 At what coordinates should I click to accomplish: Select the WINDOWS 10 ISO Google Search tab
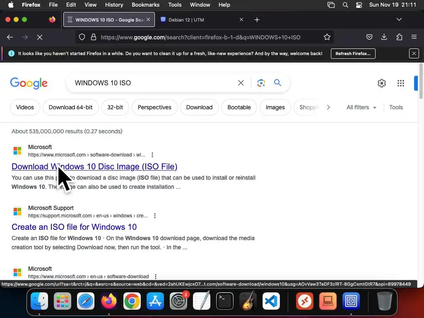[109, 20]
